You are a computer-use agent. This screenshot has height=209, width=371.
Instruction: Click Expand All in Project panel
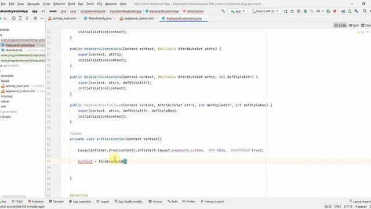pos(20,18)
